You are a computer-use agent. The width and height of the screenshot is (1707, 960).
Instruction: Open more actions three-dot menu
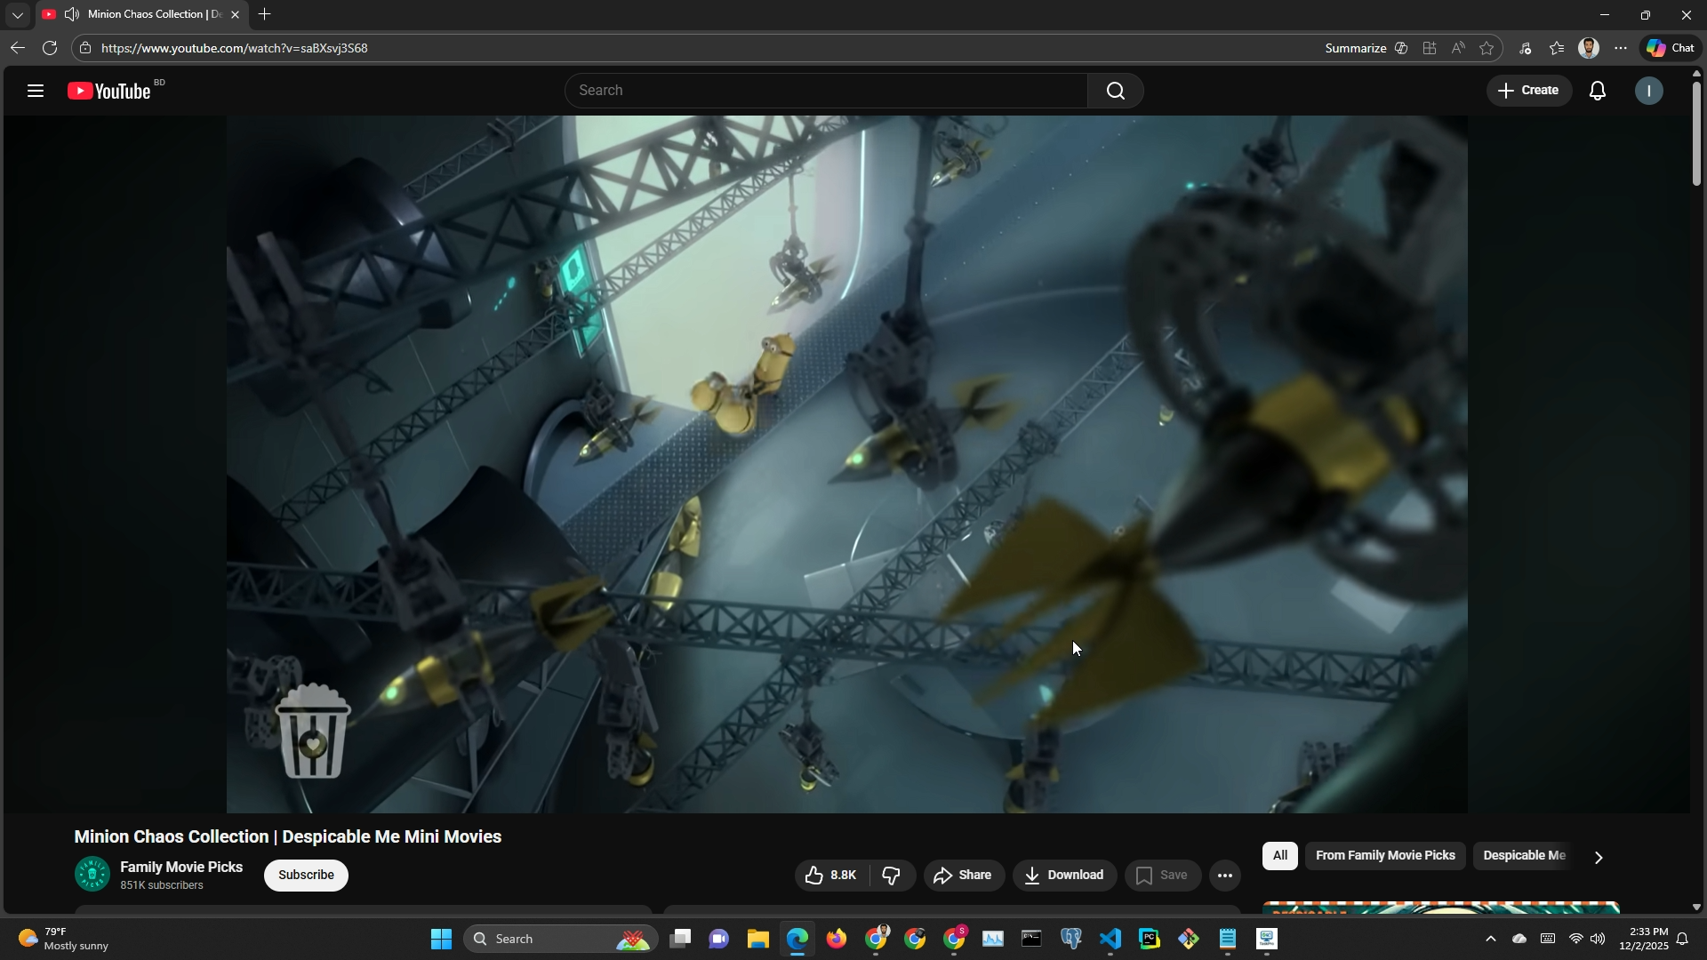[1225, 876]
